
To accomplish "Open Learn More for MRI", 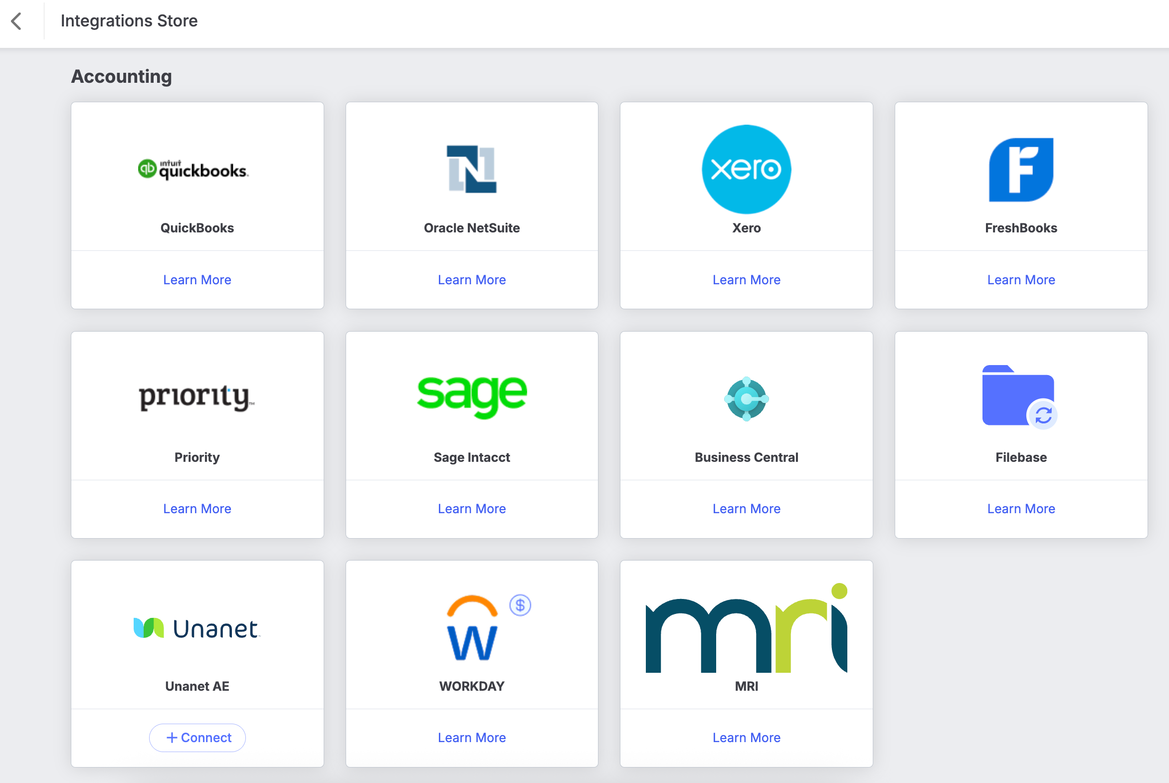I will click(x=746, y=738).
